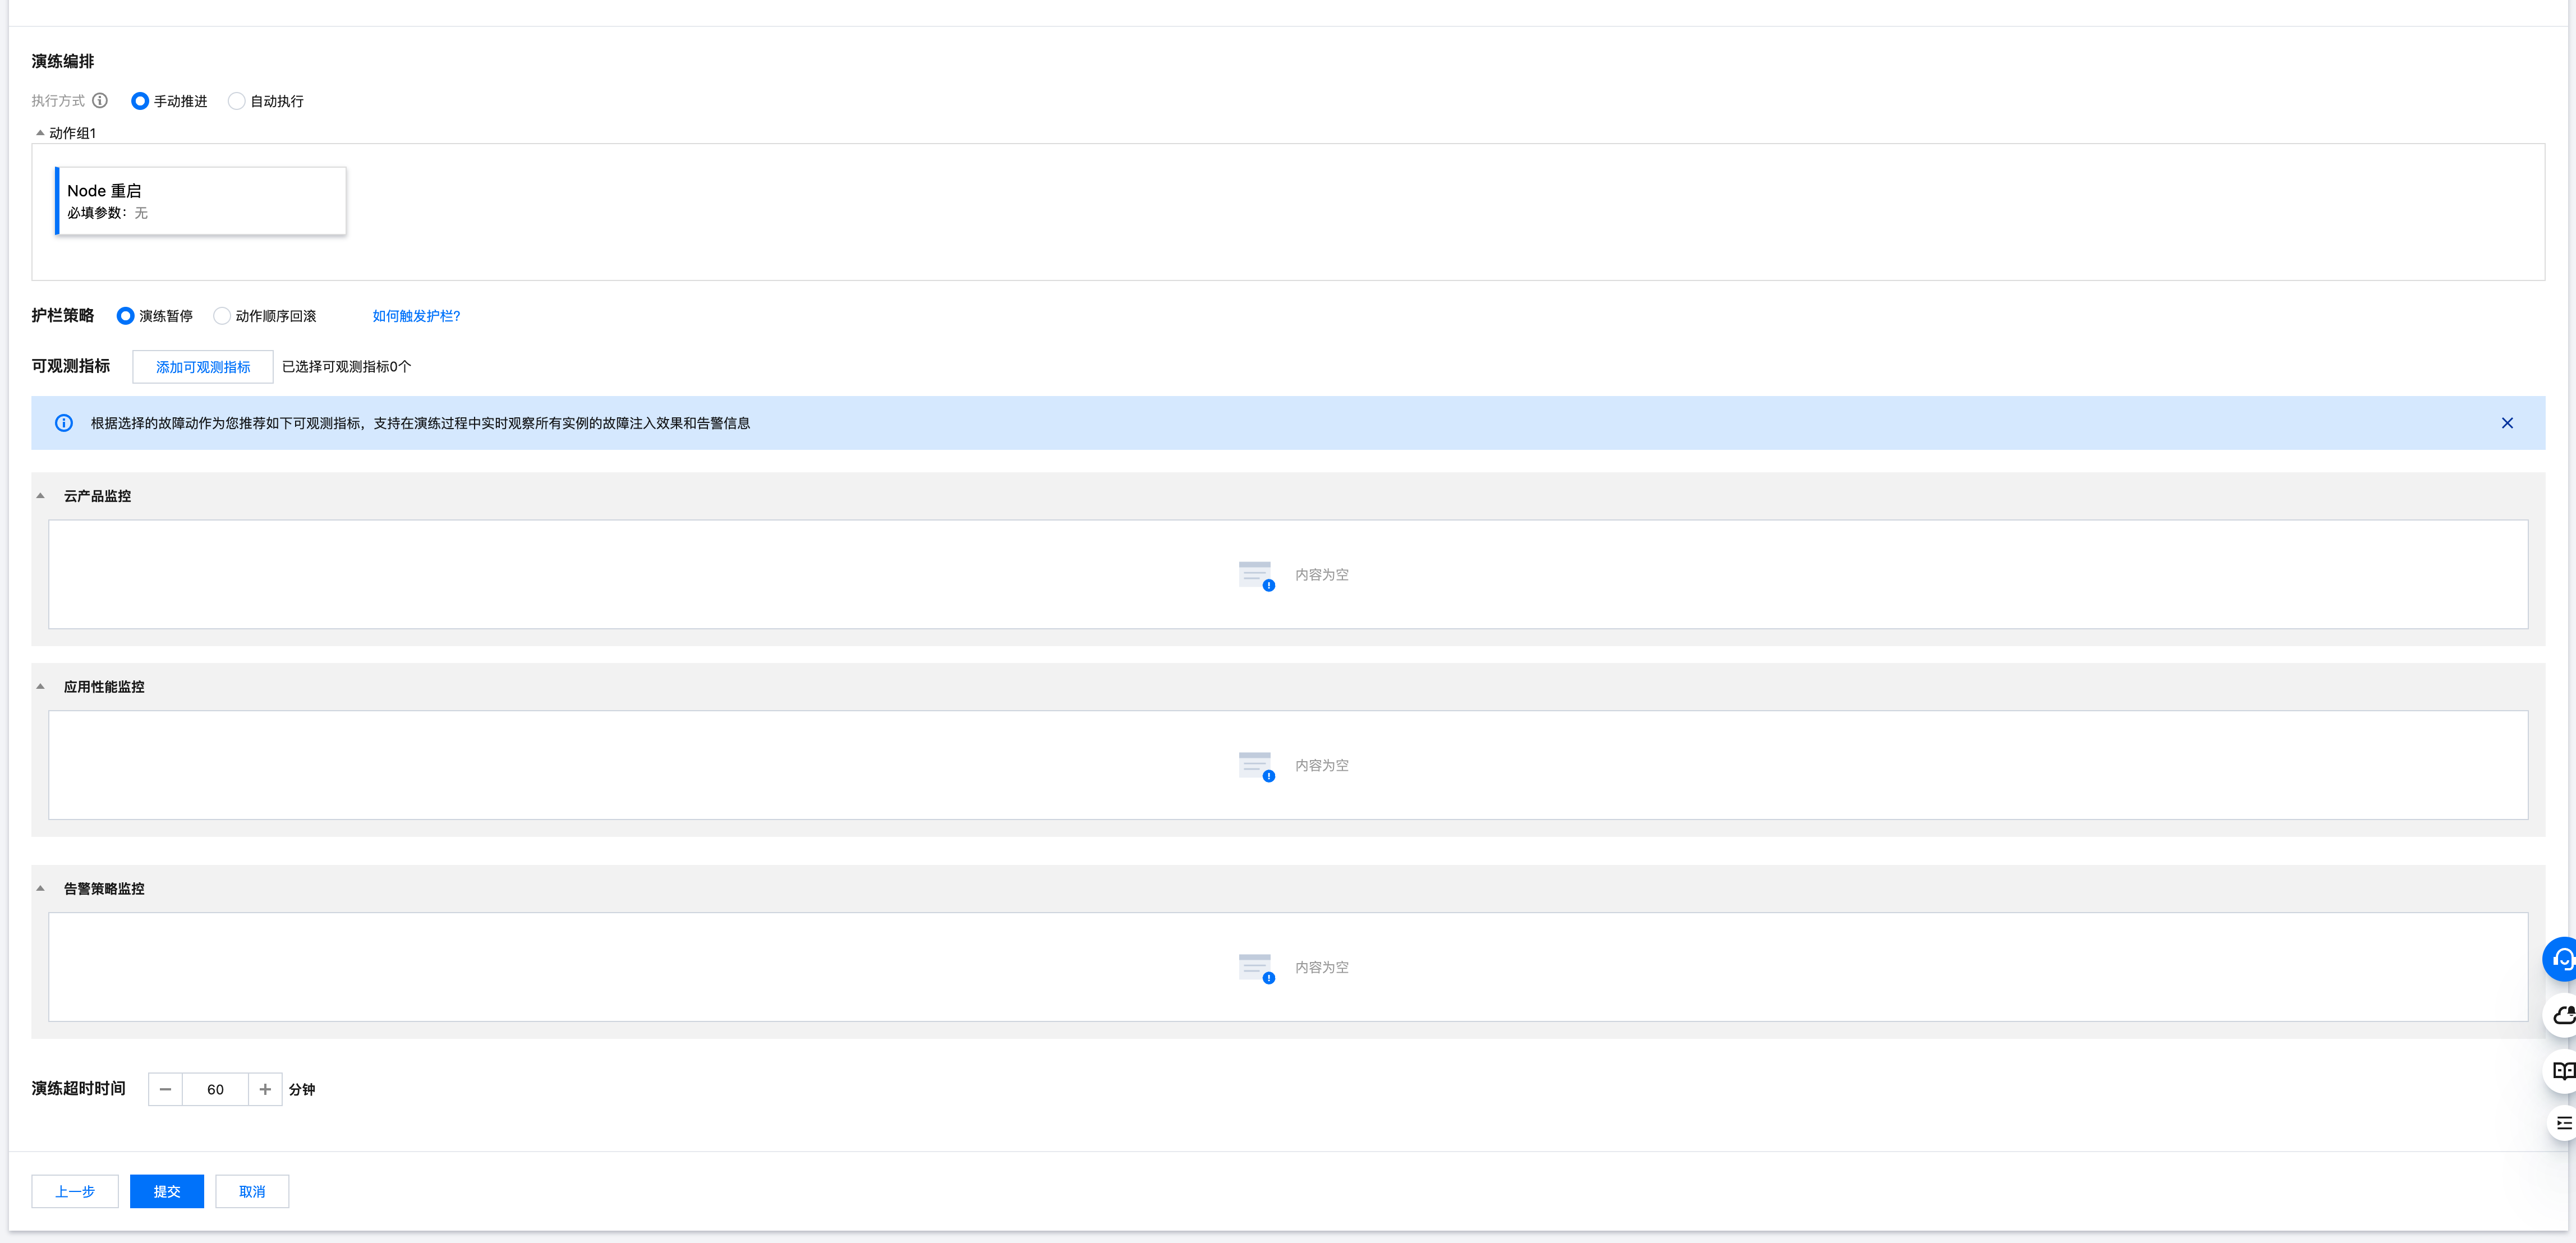Click the cloud notification bell icon
This screenshot has width=2576, height=1243.
click(x=2563, y=1016)
